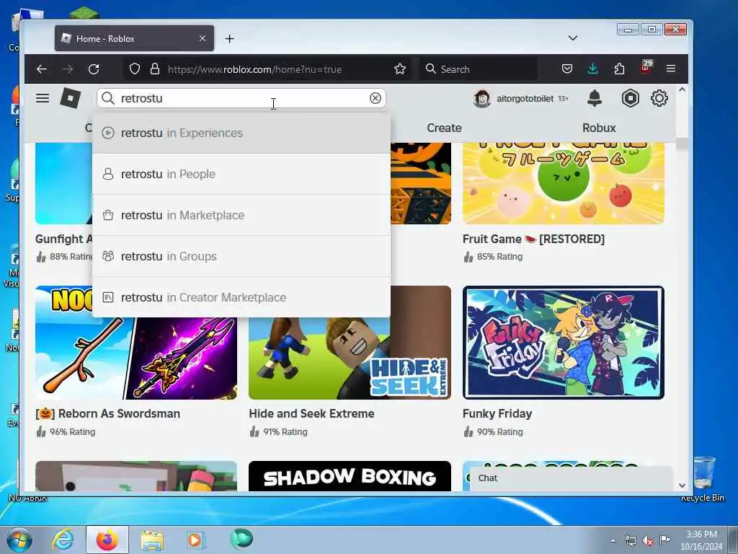Open the Firefox application hamburger menu
The width and height of the screenshot is (738, 554).
(x=671, y=69)
